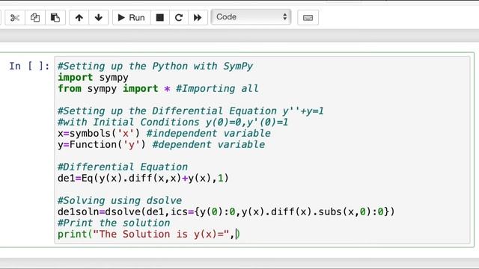Restart kernel and run all cells
The image size is (479, 269).
coord(198,18)
